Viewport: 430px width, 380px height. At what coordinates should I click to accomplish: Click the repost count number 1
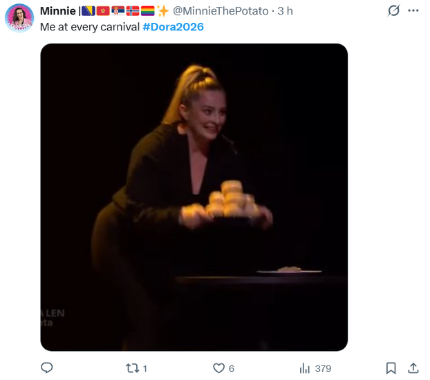click(x=145, y=369)
